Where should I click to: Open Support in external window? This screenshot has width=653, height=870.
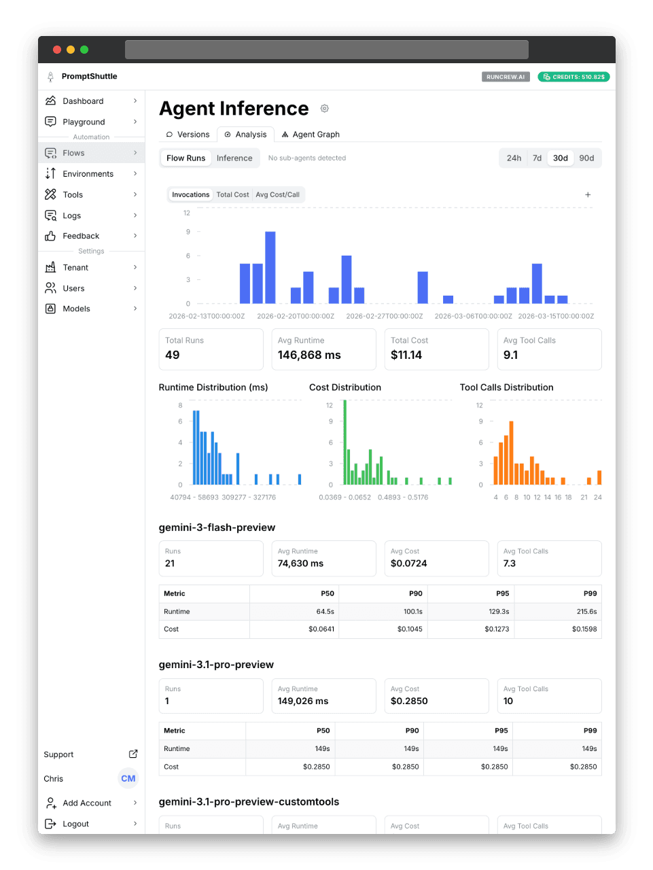(x=58, y=754)
